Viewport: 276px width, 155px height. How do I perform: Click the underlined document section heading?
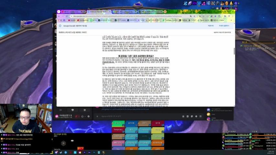[136, 56]
